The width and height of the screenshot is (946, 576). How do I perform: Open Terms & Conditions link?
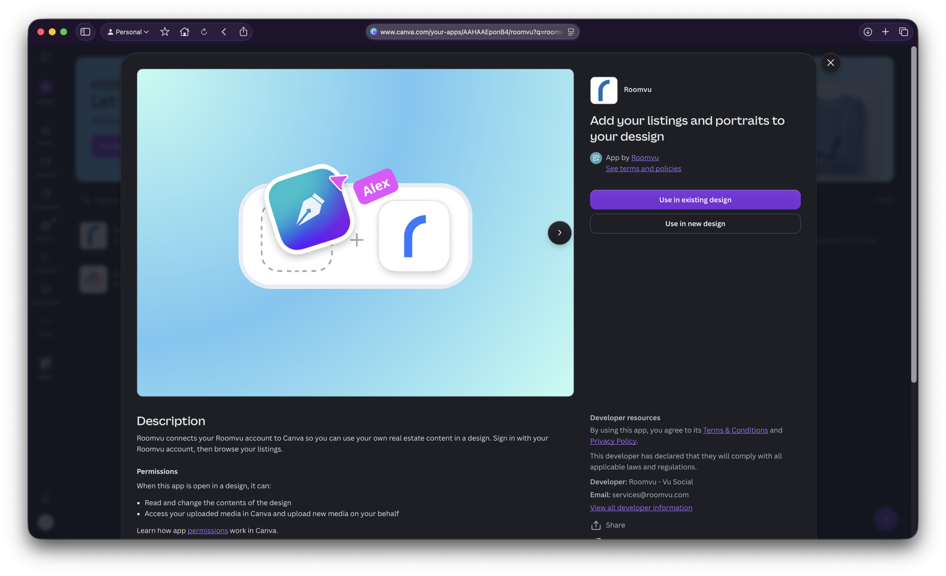click(735, 430)
